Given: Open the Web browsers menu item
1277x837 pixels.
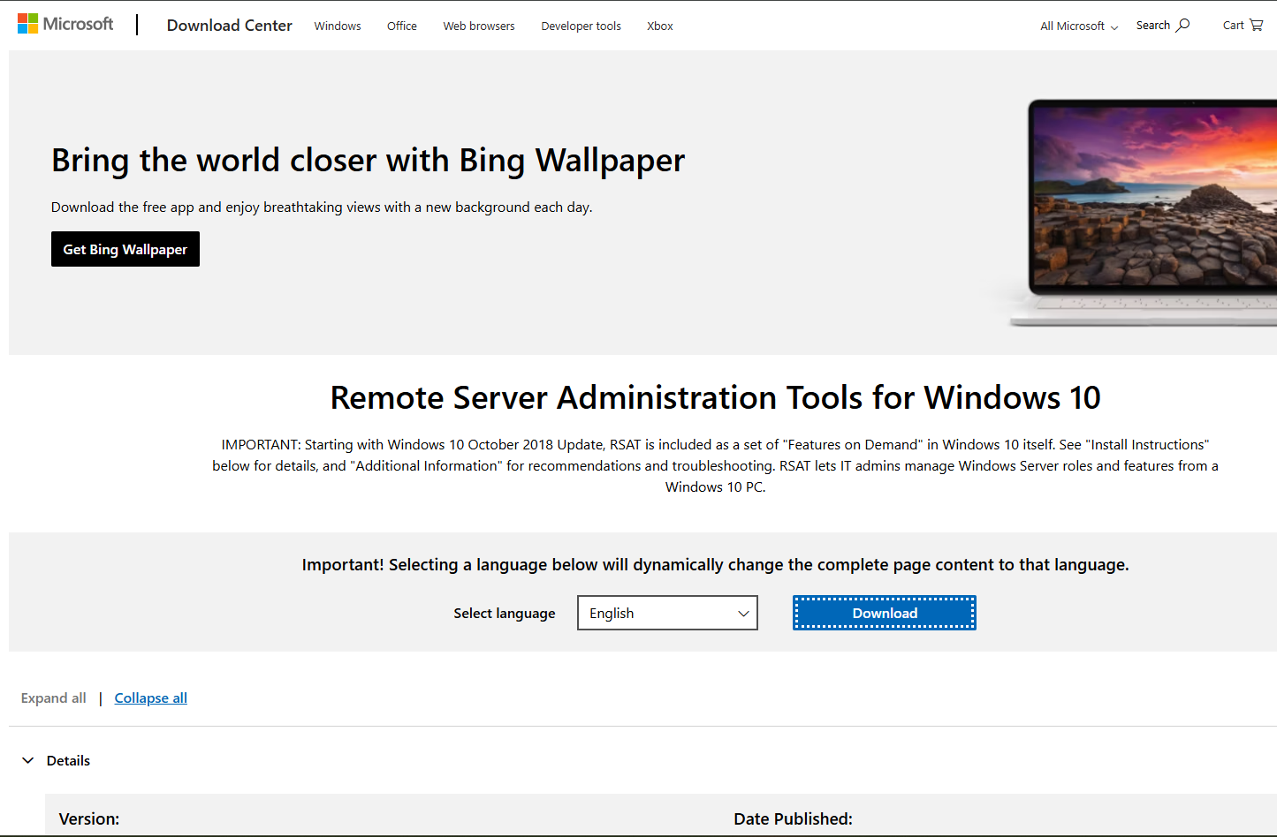Looking at the screenshot, I should [478, 26].
